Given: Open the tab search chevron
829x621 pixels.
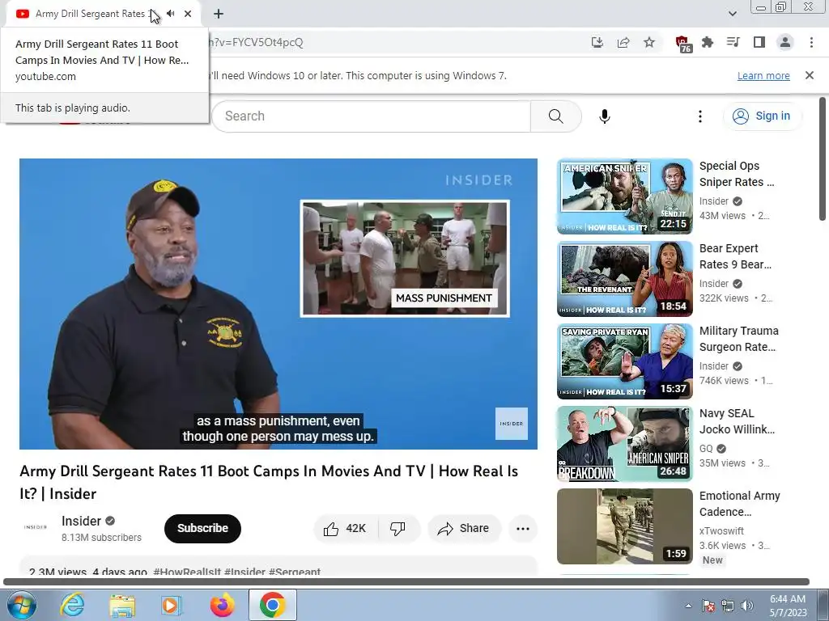Looking at the screenshot, I should point(732,14).
